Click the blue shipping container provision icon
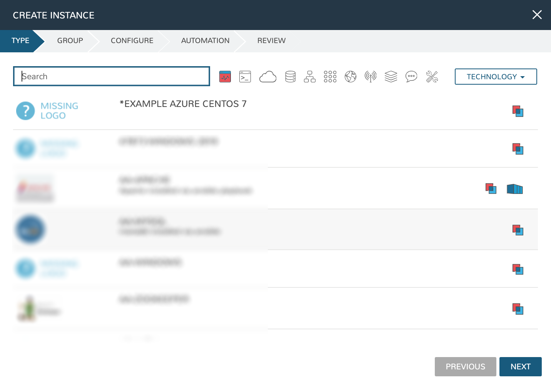The image size is (551, 384). (515, 189)
